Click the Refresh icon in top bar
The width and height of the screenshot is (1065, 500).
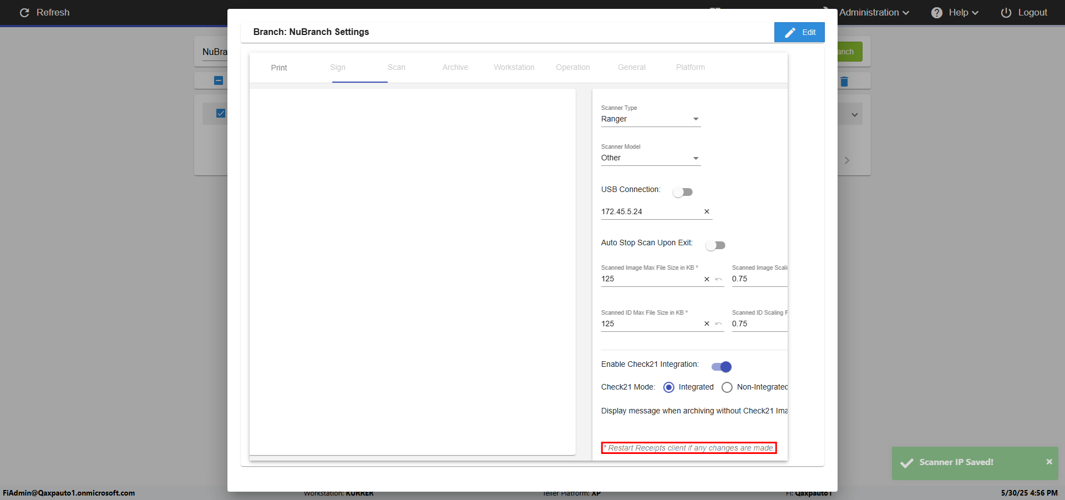(24, 12)
